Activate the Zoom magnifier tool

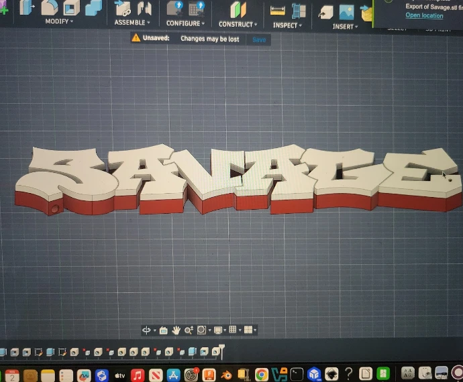pos(189,330)
